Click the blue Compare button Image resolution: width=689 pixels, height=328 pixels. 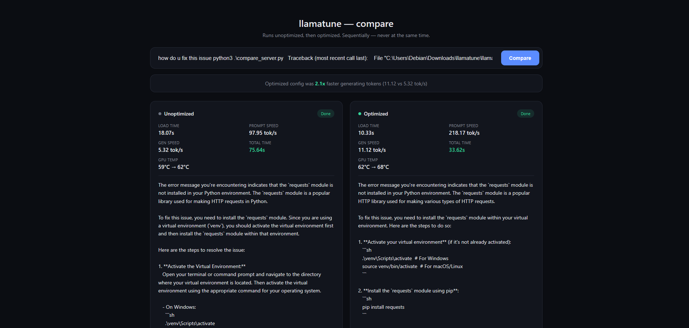click(520, 58)
